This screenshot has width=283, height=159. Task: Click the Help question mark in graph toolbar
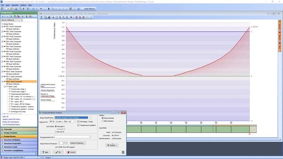point(41,18)
